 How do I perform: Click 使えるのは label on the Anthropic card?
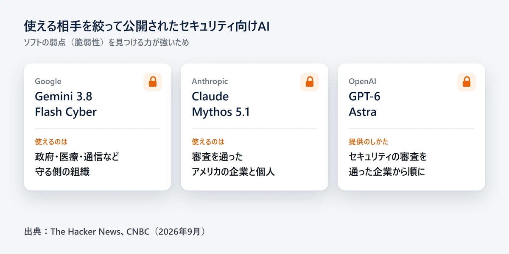pyautogui.click(x=208, y=141)
